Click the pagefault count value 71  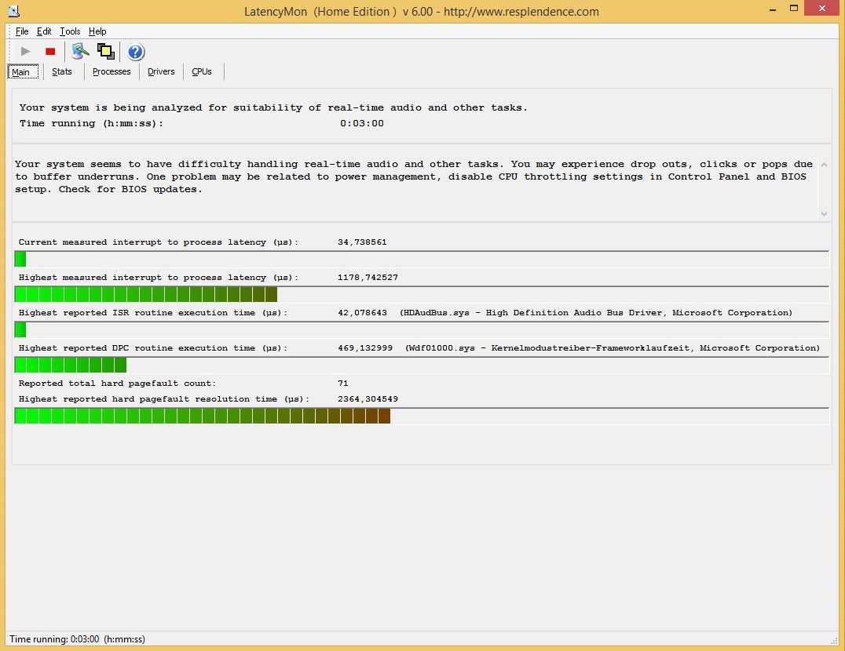pyautogui.click(x=342, y=383)
